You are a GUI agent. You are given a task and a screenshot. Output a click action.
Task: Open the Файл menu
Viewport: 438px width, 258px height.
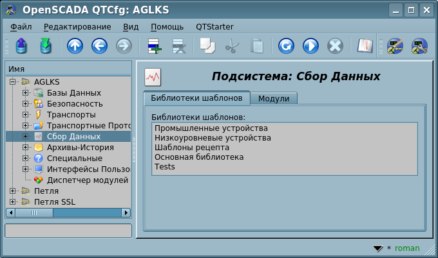click(21, 26)
